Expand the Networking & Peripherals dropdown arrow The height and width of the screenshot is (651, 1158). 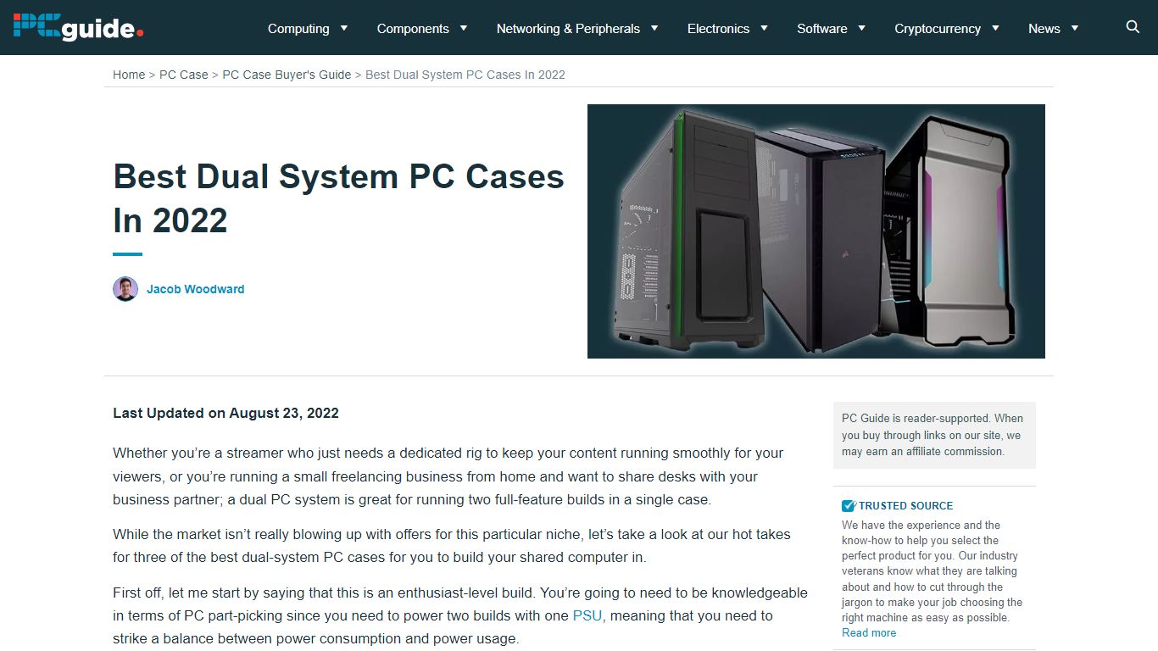pyautogui.click(x=654, y=28)
